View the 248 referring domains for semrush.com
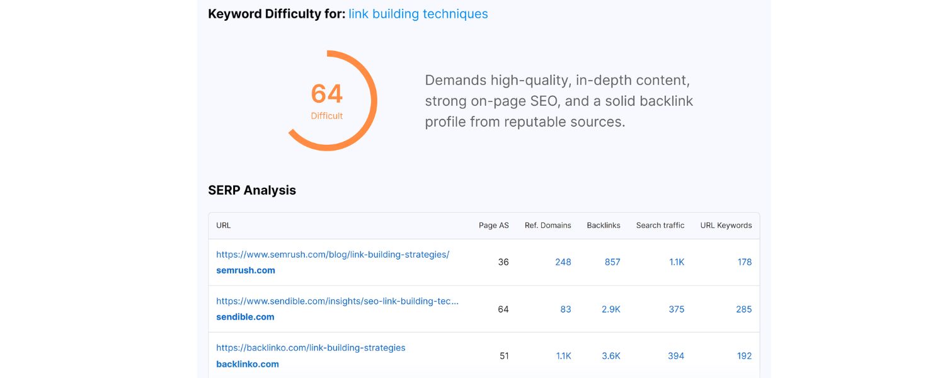 pyautogui.click(x=563, y=262)
